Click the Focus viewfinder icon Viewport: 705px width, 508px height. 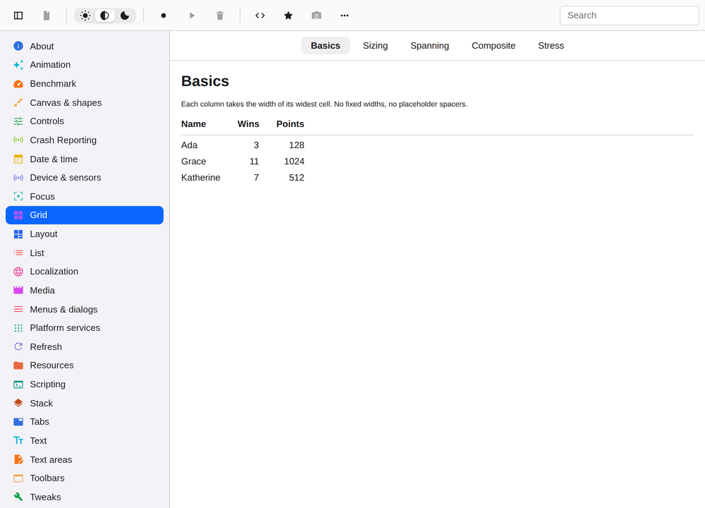tap(18, 196)
